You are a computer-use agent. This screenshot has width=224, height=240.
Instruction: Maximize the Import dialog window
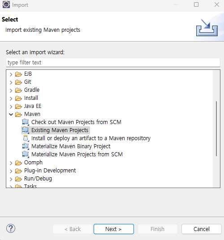coord(196,4)
